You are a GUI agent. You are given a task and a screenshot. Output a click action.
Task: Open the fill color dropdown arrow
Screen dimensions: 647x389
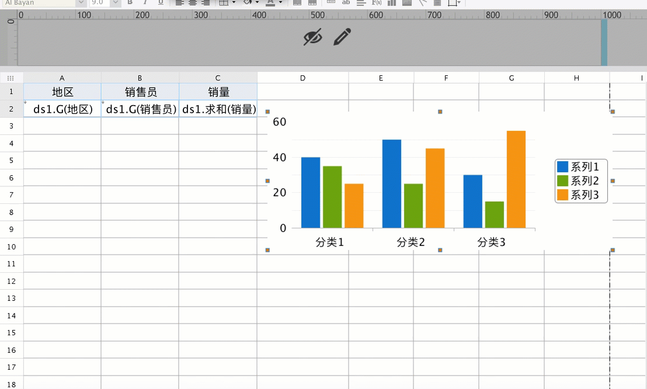[257, 2]
